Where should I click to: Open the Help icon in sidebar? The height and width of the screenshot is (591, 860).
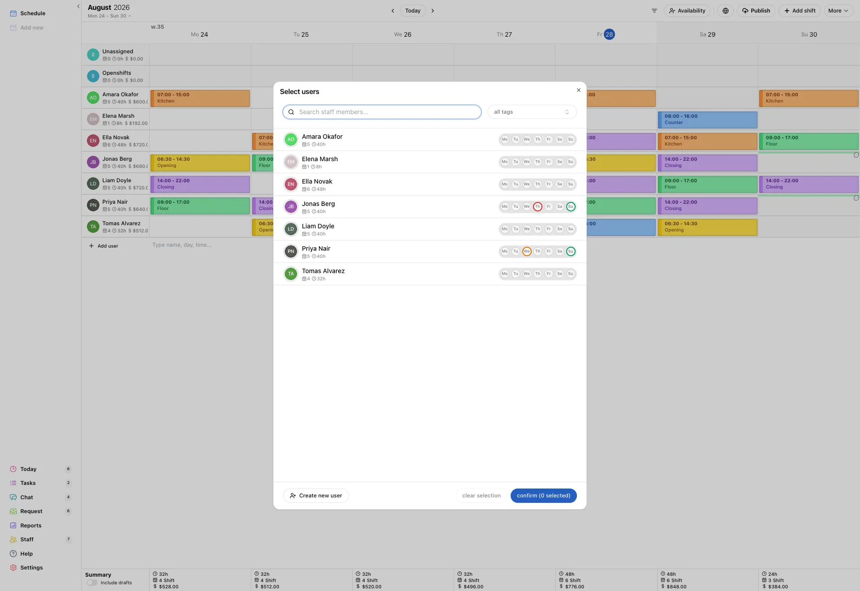click(13, 554)
